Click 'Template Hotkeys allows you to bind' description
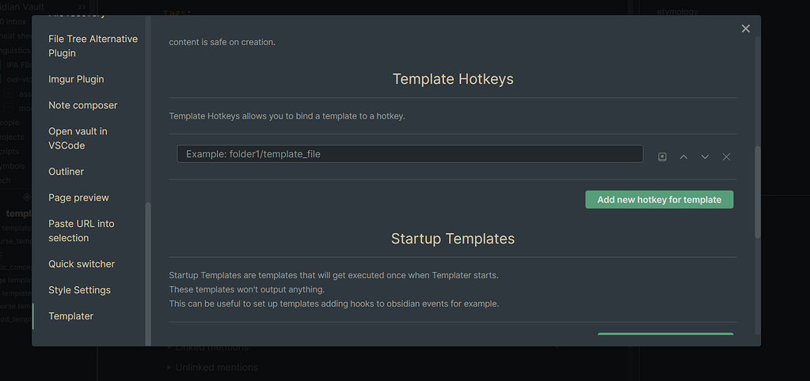The height and width of the screenshot is (381, 810). coord(287,116)
